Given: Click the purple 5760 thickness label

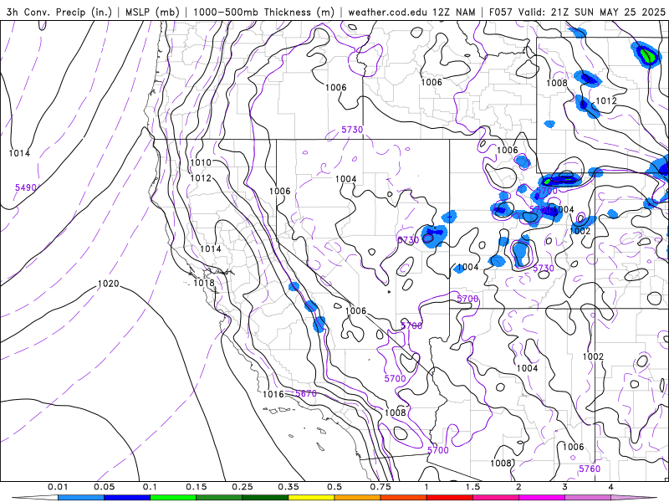Looking at the screenshot, I should point(590,469).
